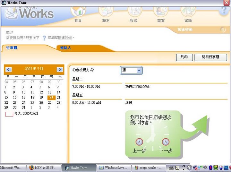Open the 約會檢視方式 view dropdown
This screenshot has height=172, width=231.
point(139,71)
